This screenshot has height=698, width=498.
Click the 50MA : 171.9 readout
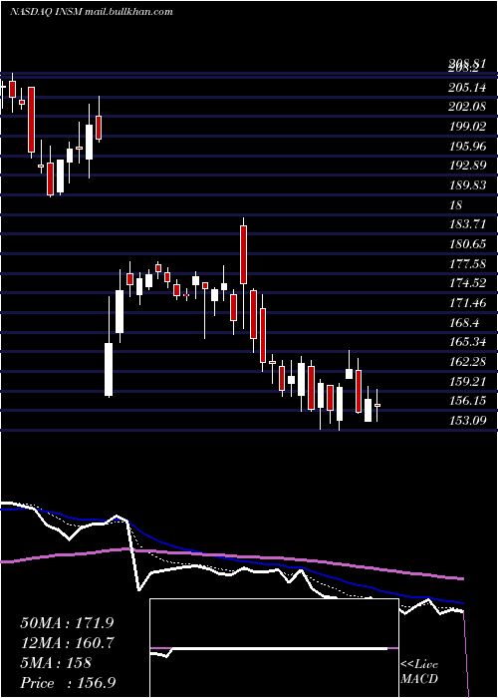(67, 623)
